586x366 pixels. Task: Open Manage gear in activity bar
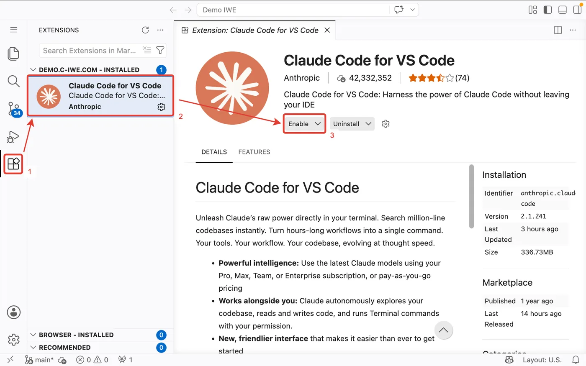[x=14, y=339]
